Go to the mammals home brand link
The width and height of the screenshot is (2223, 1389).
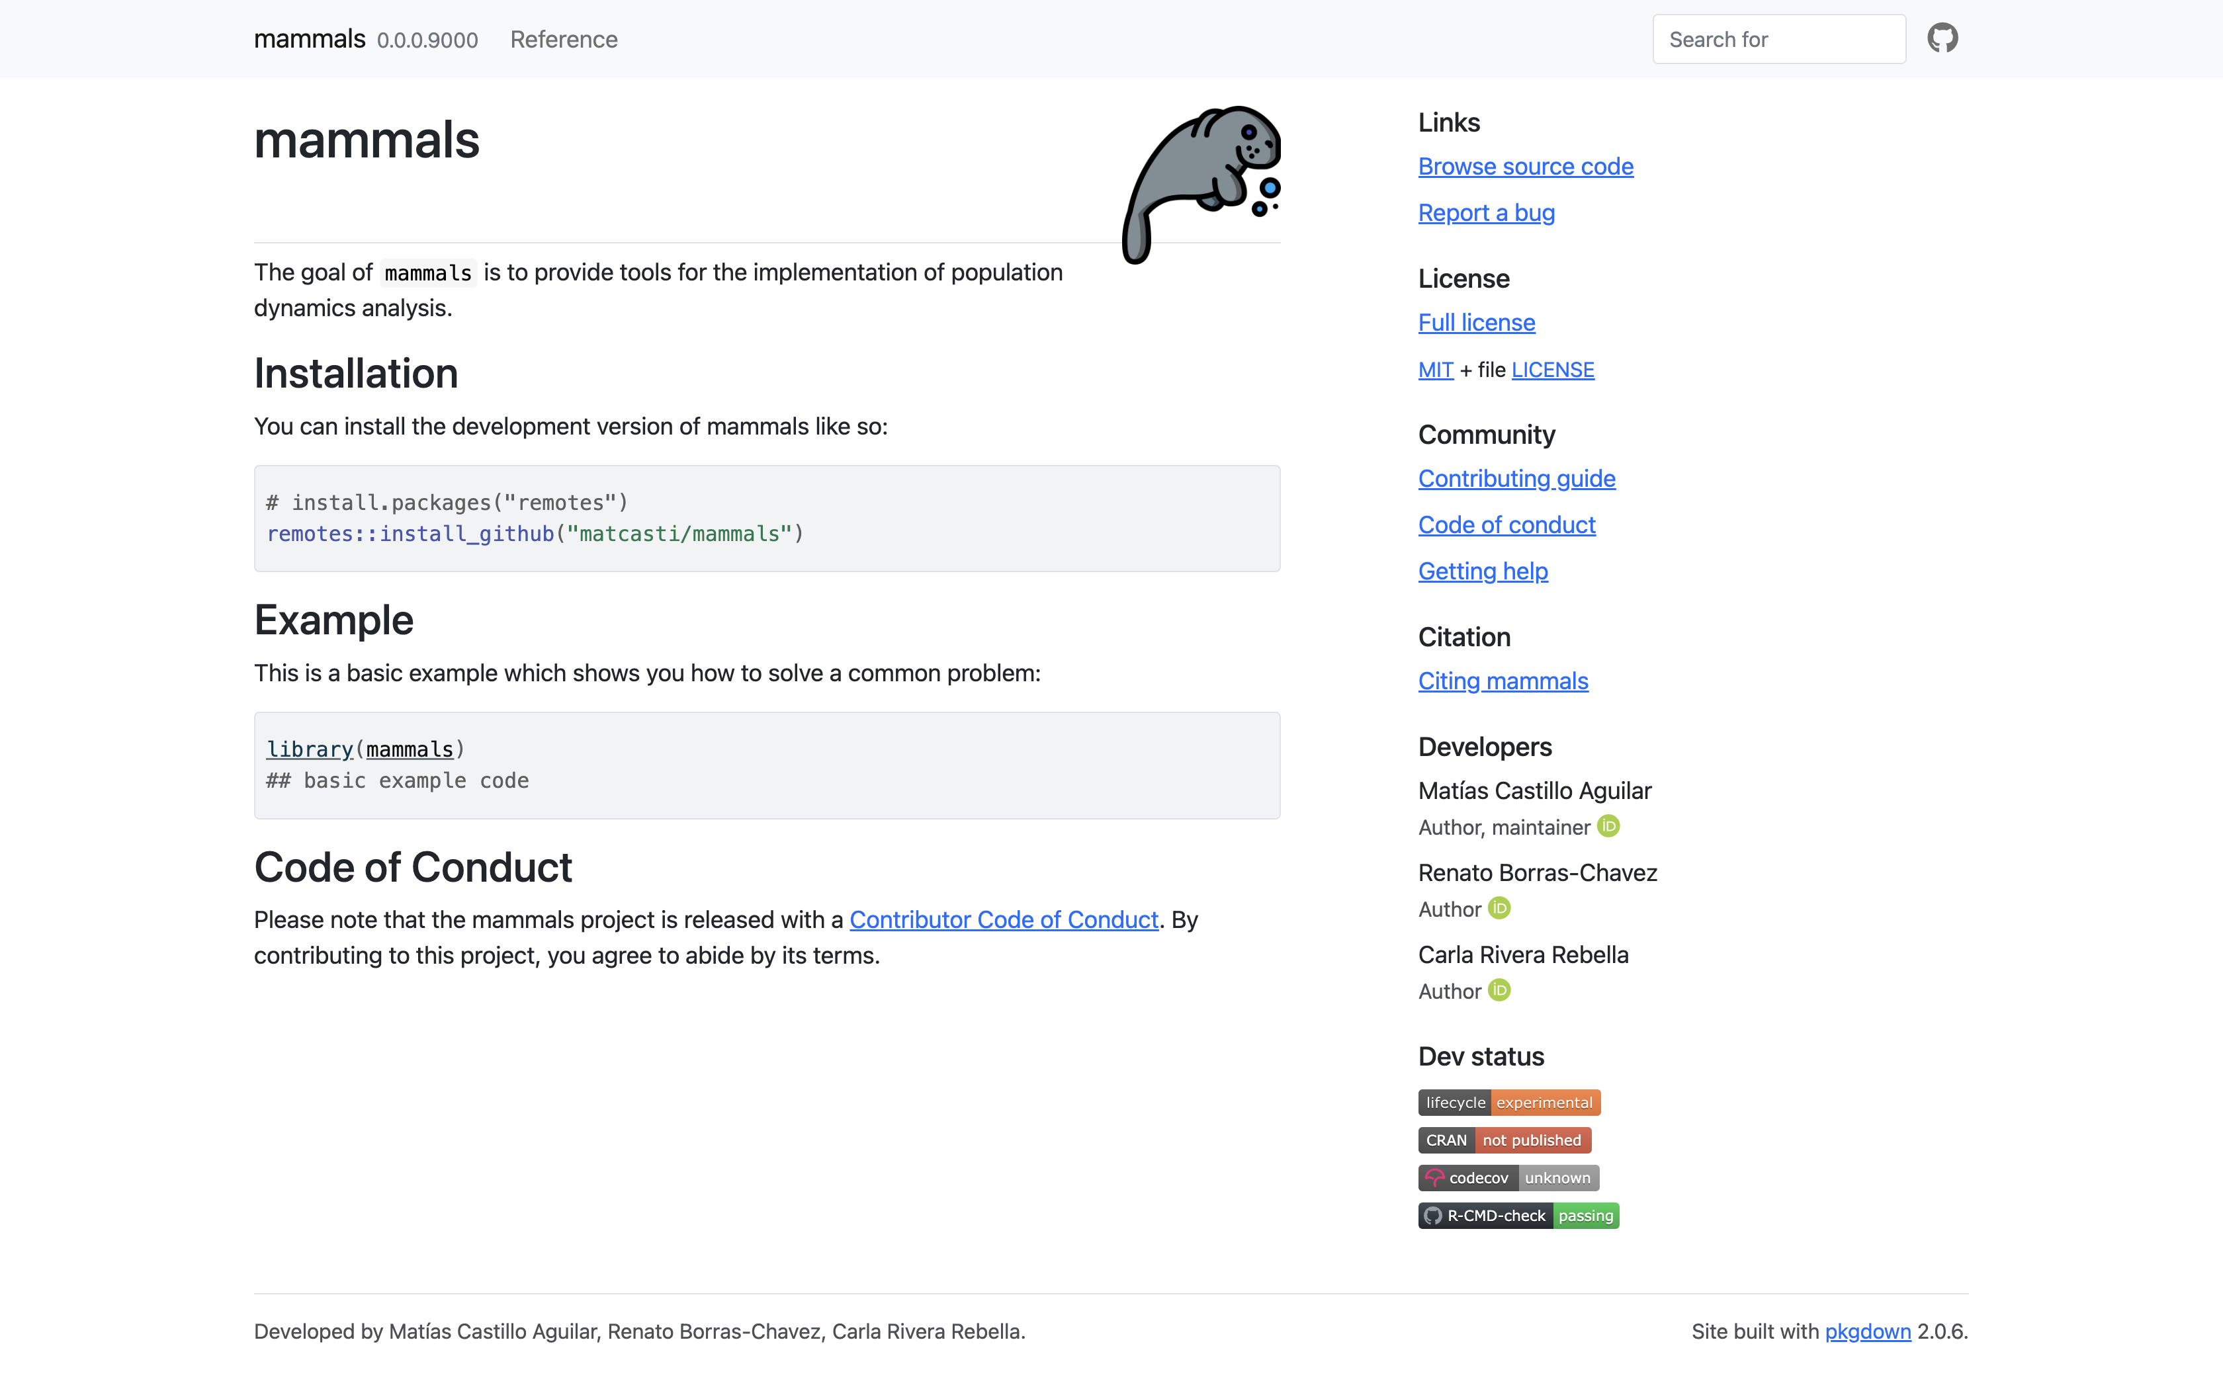pyautogui.click(x=310, y=38)
